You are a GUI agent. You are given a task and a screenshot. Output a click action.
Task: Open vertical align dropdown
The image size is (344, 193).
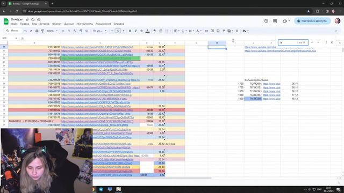[x=184, y=31]
